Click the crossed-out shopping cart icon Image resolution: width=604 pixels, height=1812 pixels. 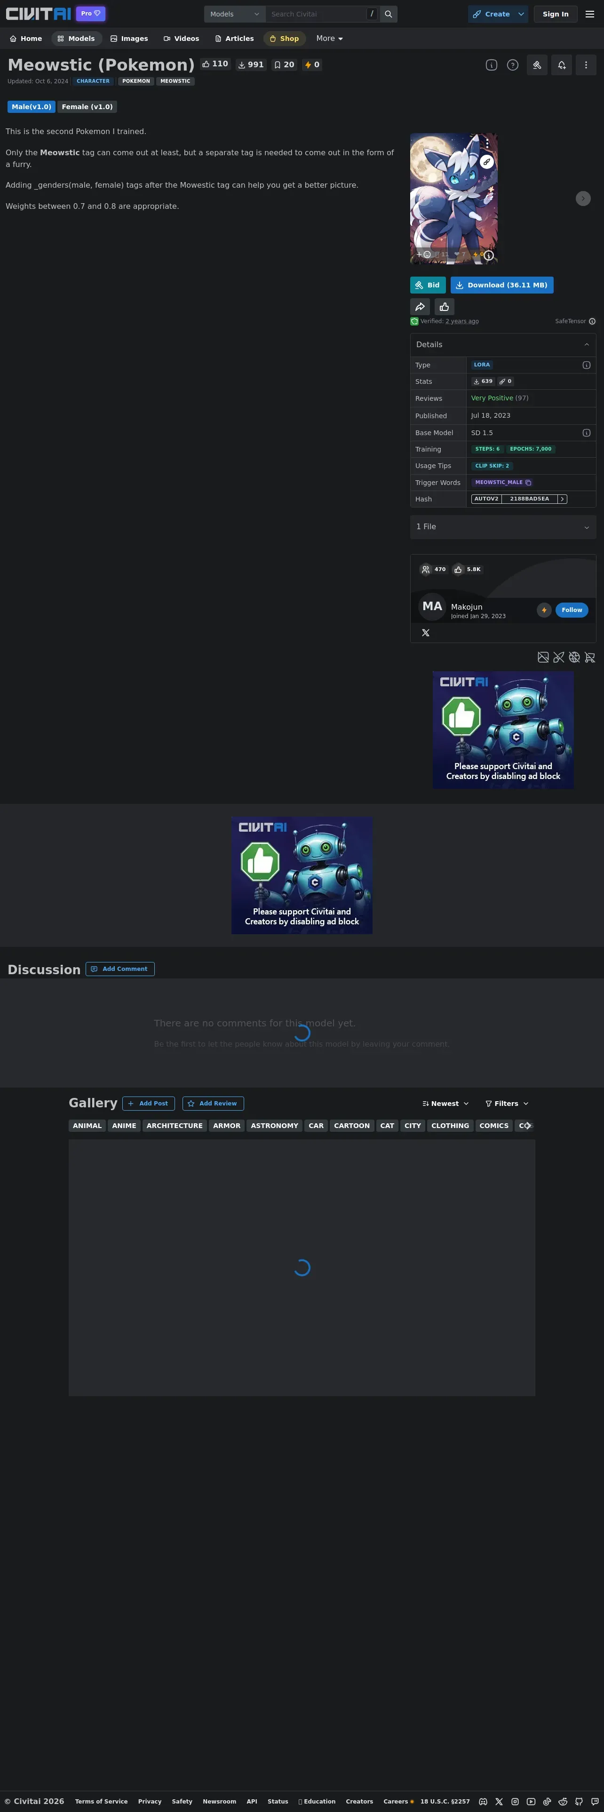click(590, 658)
